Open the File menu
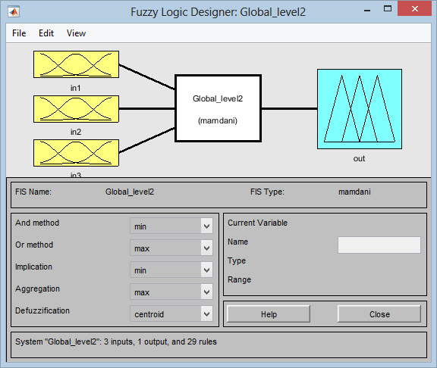 (x=19, y=33)
